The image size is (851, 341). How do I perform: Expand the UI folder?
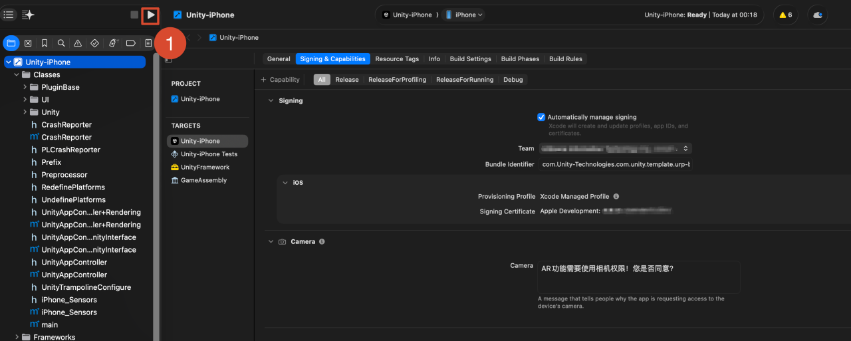coord(25,100)
